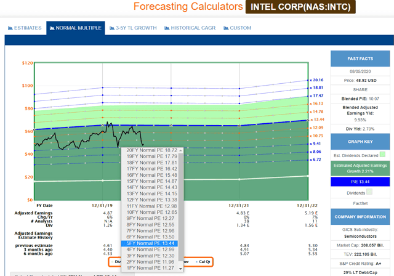Open the CUSTOM calculator tab
Viewport: 394px width, 276px height.
click(x=238, y=28)
